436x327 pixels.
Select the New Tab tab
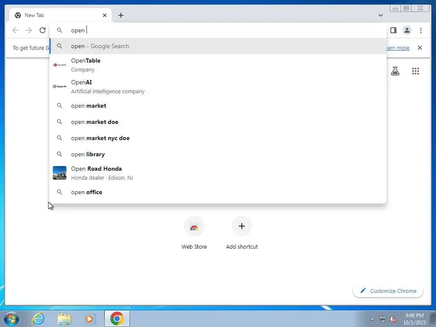coord(60,15)
